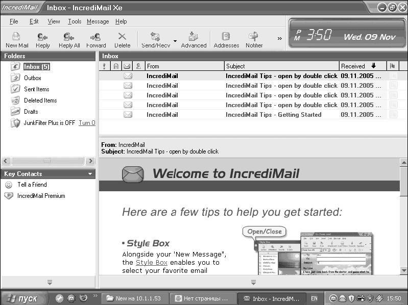This screenshot has width=408, height=305.
Task: Click preview pane scroll down arrow
Action: (x=403, y=270)
